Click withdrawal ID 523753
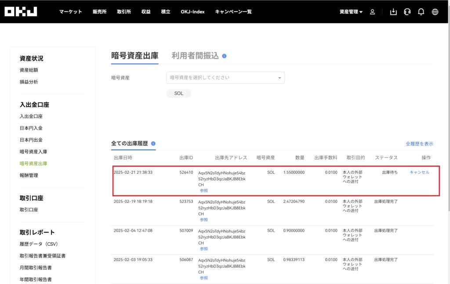The image size is (450, 284). pos(186,201)
